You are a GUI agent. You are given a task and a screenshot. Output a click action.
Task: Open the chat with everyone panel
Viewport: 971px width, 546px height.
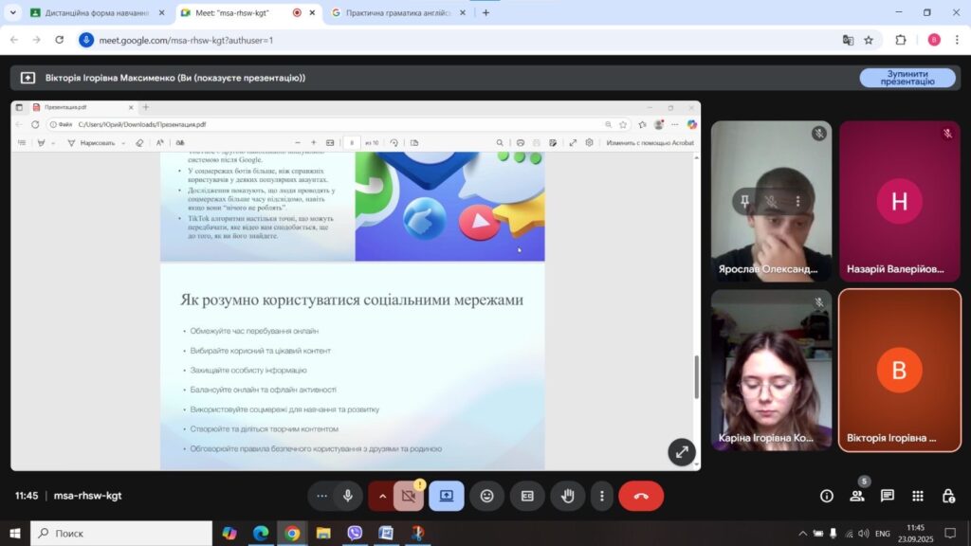click(888, 496)
